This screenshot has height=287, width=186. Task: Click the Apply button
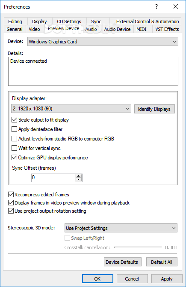[x=167, y=279]
